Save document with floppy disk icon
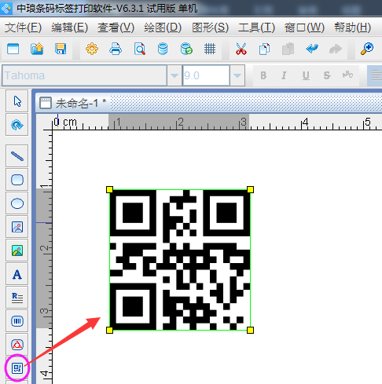382x384 pixels. (61, 49)
